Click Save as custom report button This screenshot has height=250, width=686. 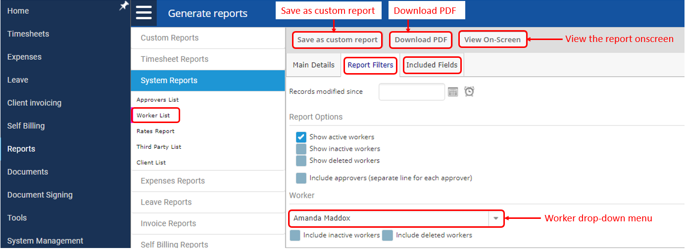click(x=337, y=40)
